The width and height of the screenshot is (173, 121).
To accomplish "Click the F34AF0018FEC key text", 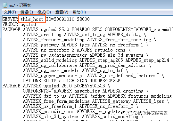I will (x=87, y=29).
